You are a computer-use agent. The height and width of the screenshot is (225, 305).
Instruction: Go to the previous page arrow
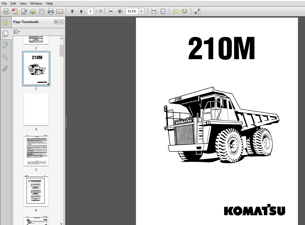(x=72, y=11)
